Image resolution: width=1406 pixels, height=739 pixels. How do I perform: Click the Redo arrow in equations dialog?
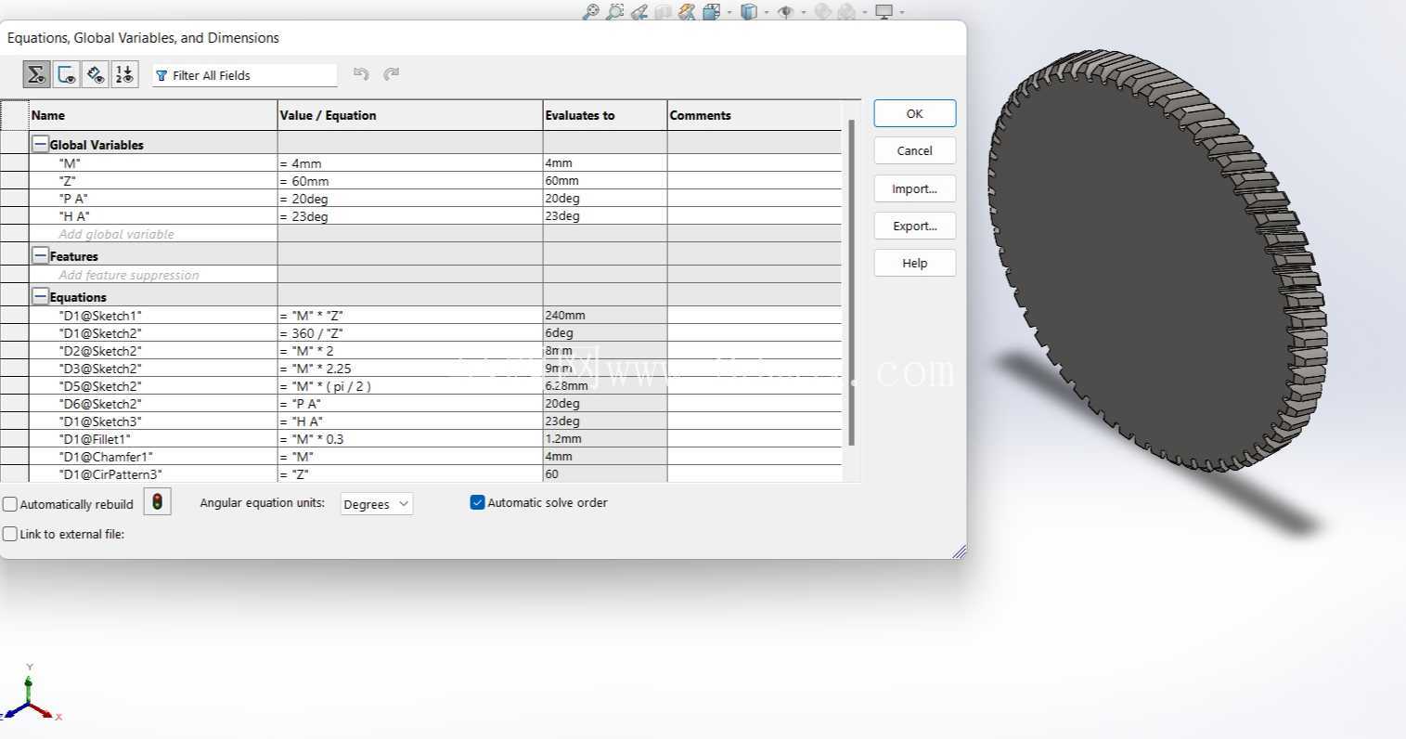click(392, 74)
